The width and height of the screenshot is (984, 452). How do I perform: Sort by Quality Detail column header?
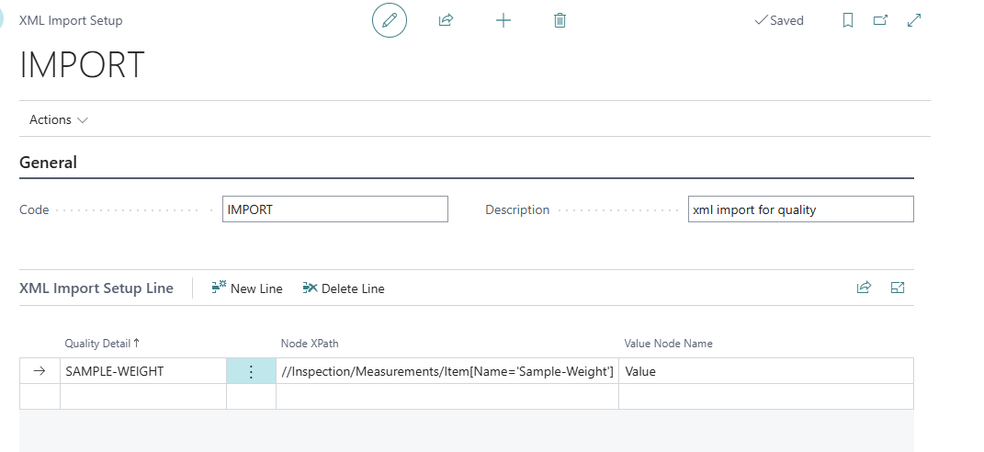[102, 344]
